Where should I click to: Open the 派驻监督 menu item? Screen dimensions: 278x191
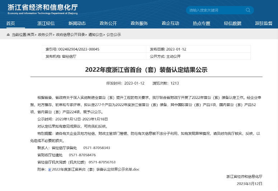264,23
